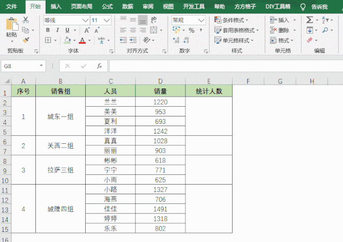Align text left in cell

coord(123,30)
